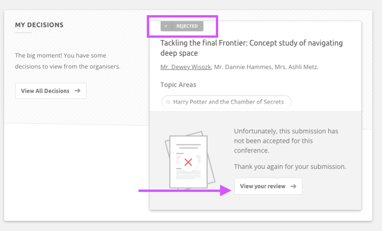Open the View All Decisions button
Viewport: 382px width, 231px height.
coord(51,91)
